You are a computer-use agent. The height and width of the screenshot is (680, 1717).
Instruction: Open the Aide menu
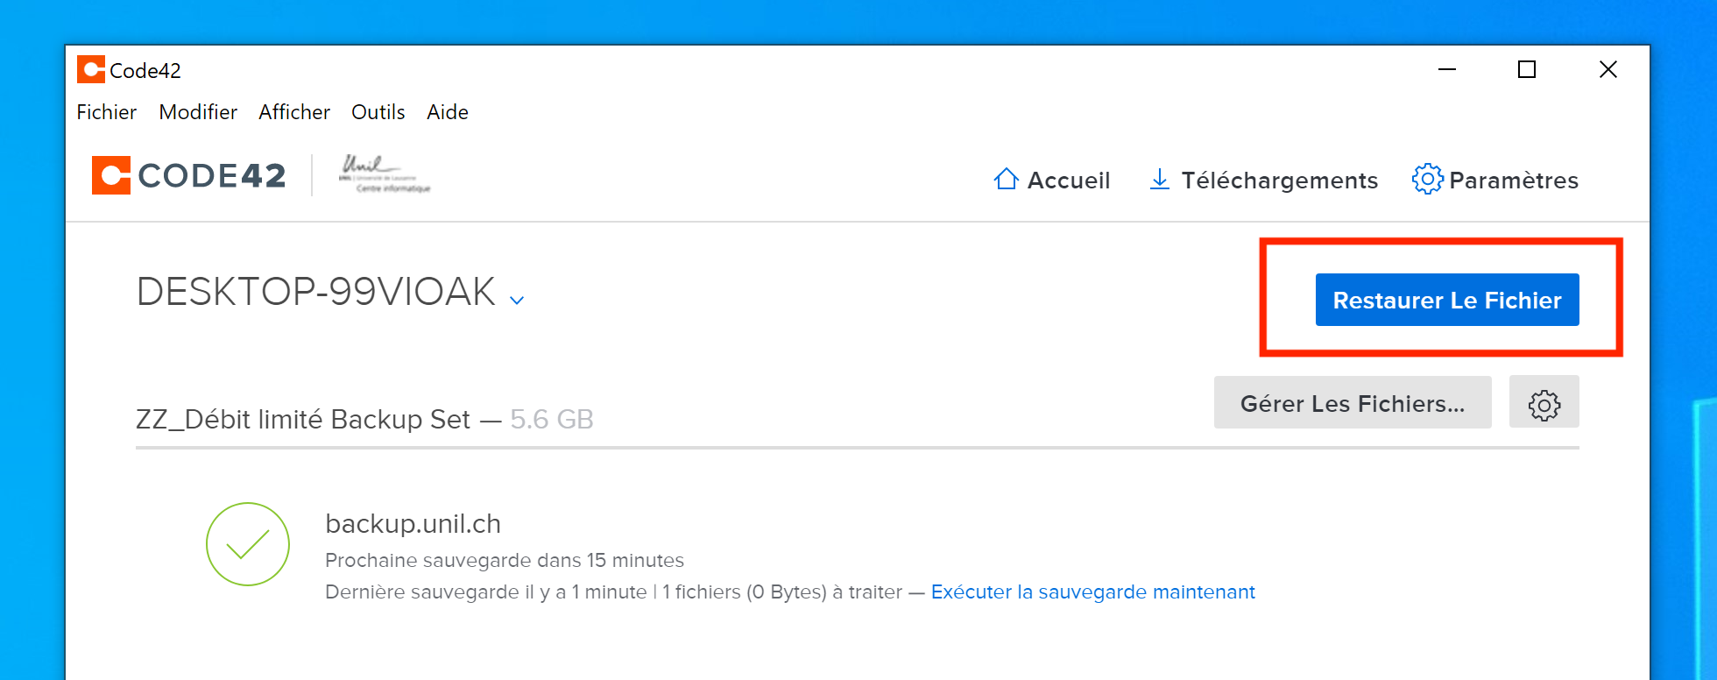pyautogui.click(x=447, y=112)
